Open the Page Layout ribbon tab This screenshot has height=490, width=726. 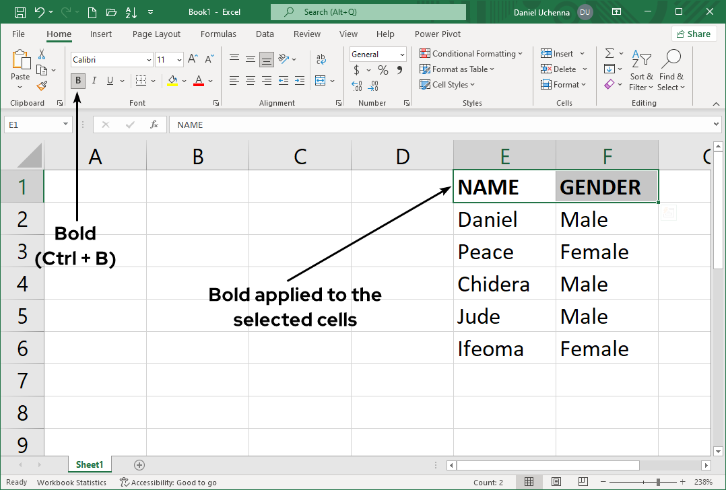point(156,34)
